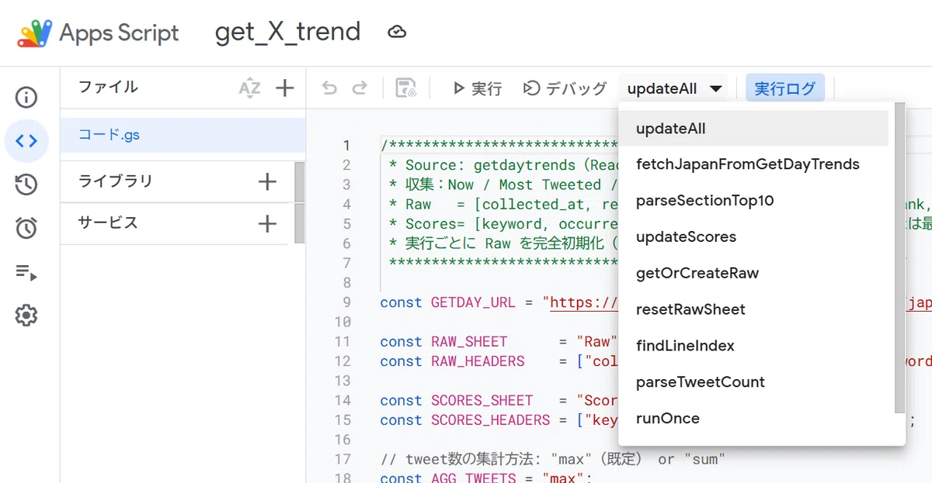932x483 pixels.
Task: Open the Overview info icon in sidebar
Action: (x=26, y=98)
